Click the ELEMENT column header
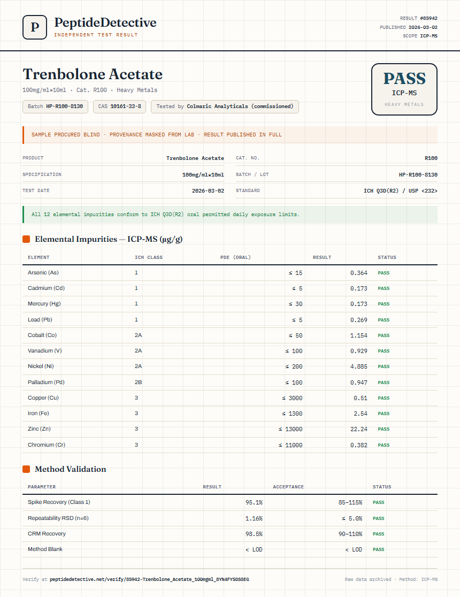The image size is (460, 597). (39, 257)
